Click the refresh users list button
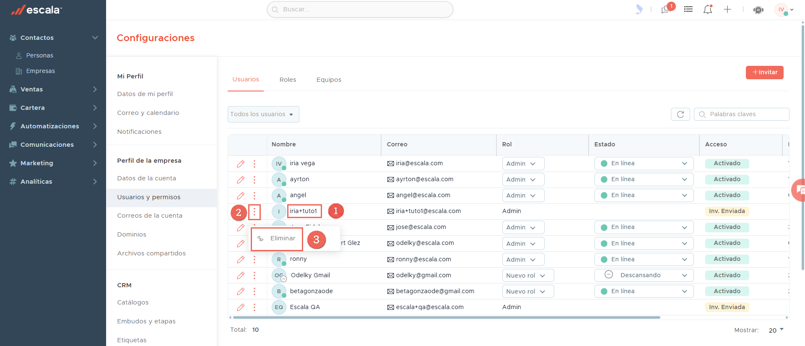805x346 pixels. [x=680, y=114]
